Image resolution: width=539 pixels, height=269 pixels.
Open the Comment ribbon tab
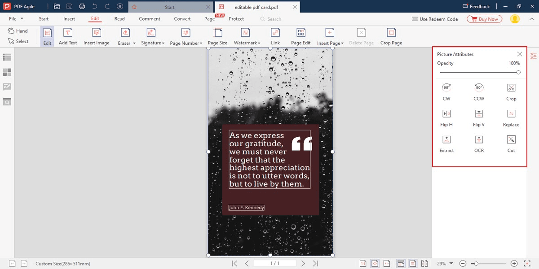click(x=150, y=19)
